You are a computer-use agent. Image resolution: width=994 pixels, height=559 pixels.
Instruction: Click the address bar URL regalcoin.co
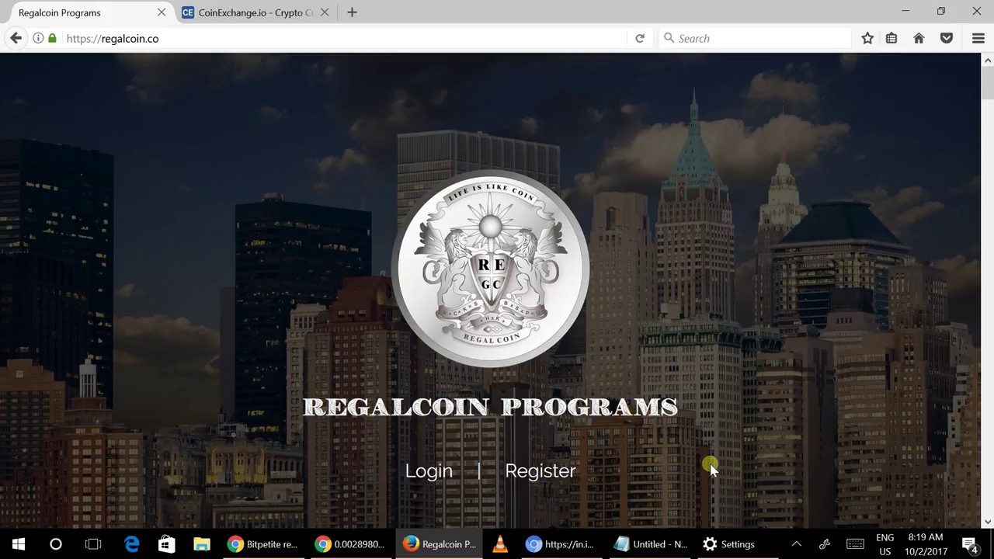coord(113,38)
